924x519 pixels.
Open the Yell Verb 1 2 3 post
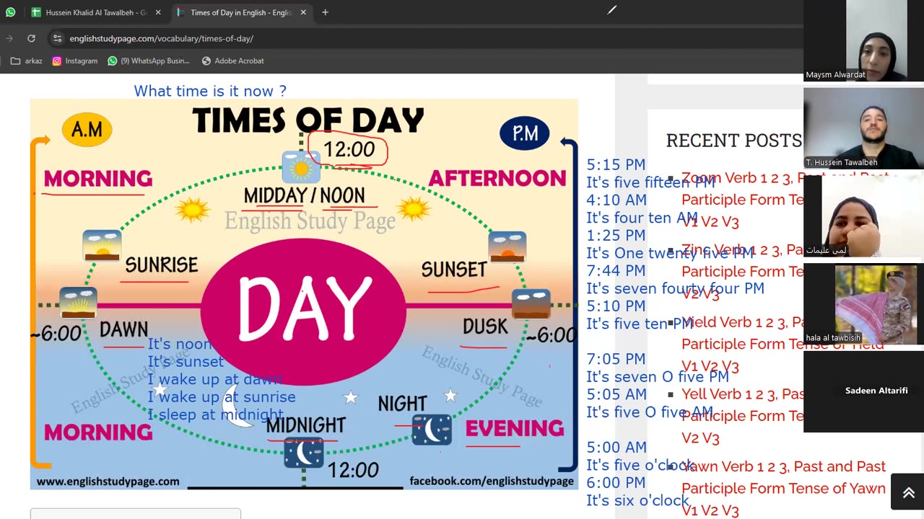click(742, 416)
